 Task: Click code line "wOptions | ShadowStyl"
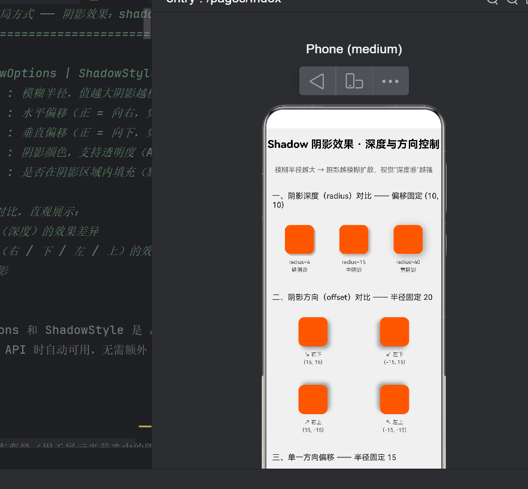pyautogui.click(x=76, y=73)
